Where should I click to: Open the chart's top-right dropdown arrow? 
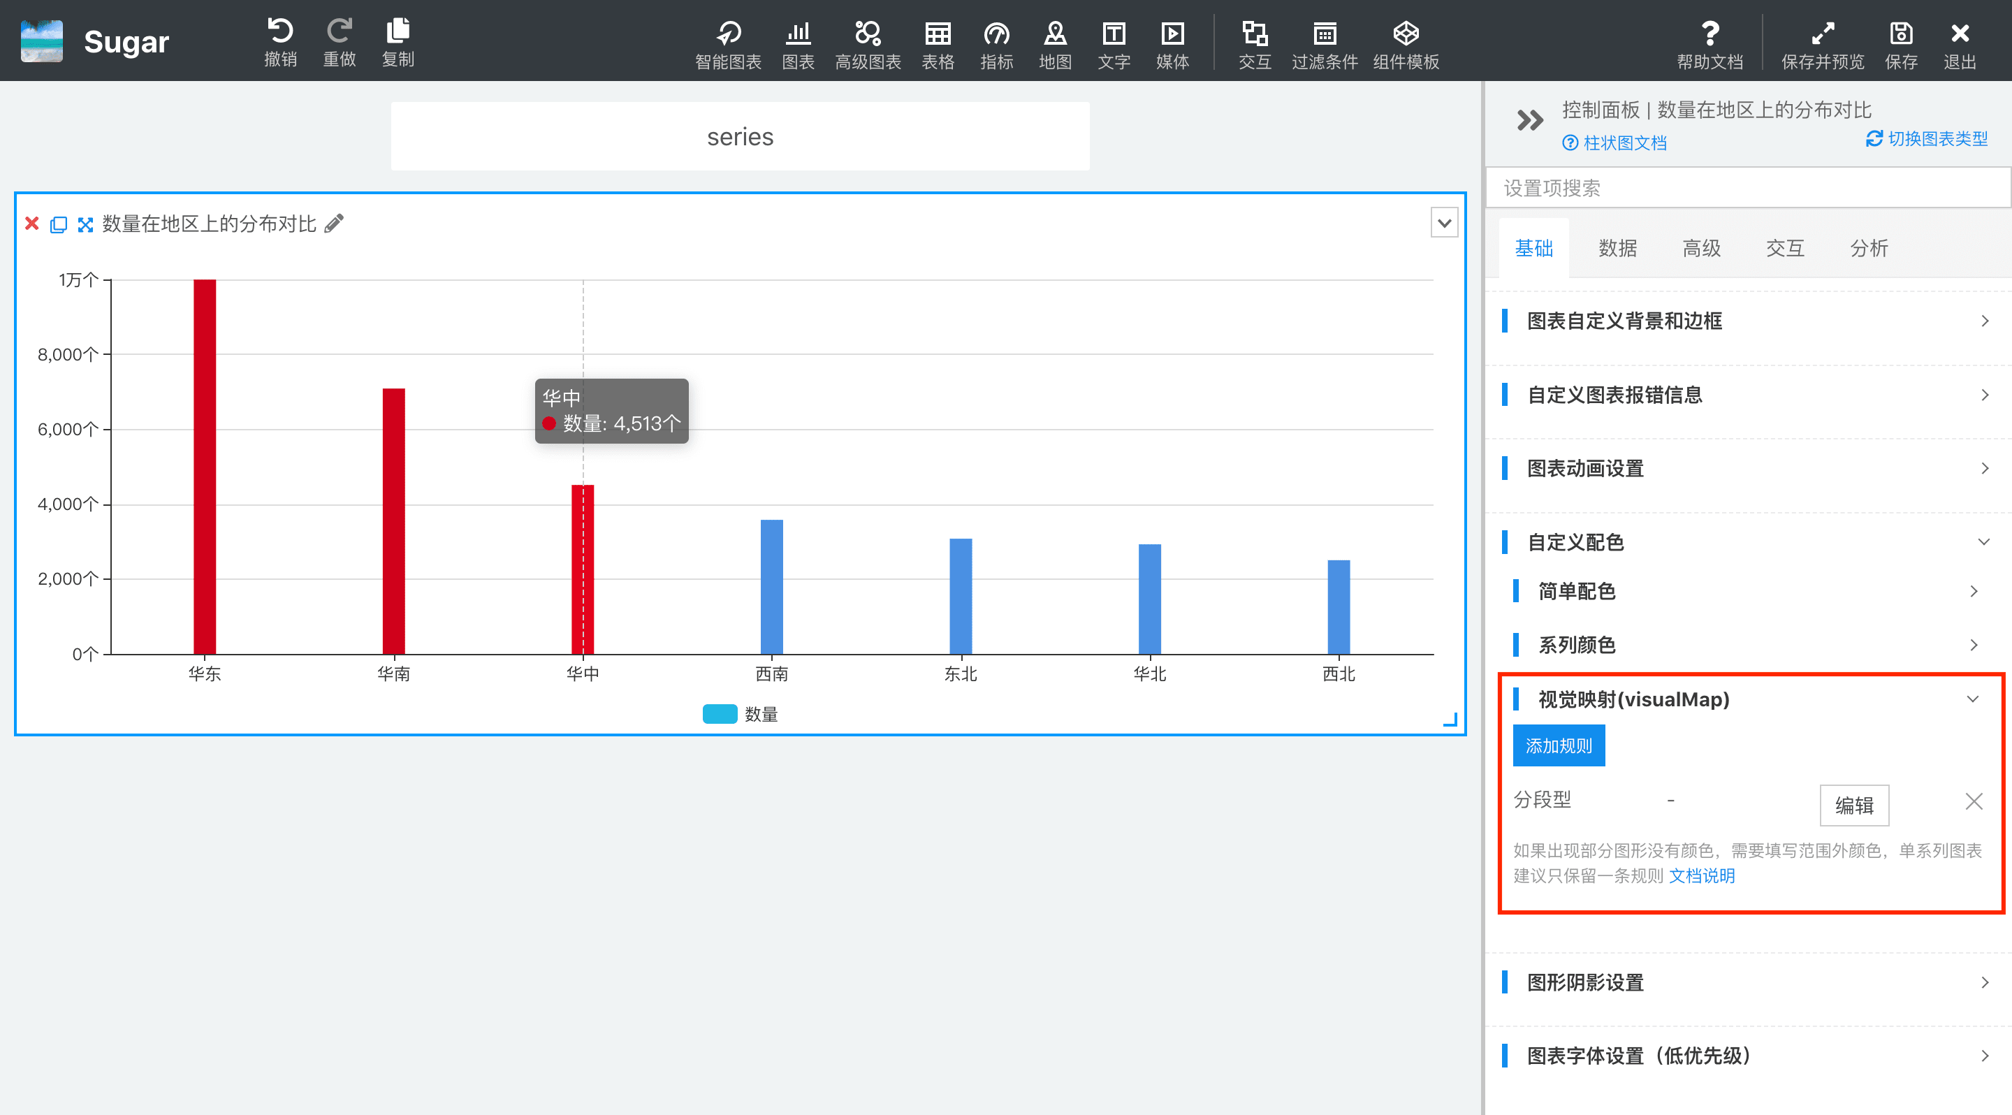[1443, 224]
